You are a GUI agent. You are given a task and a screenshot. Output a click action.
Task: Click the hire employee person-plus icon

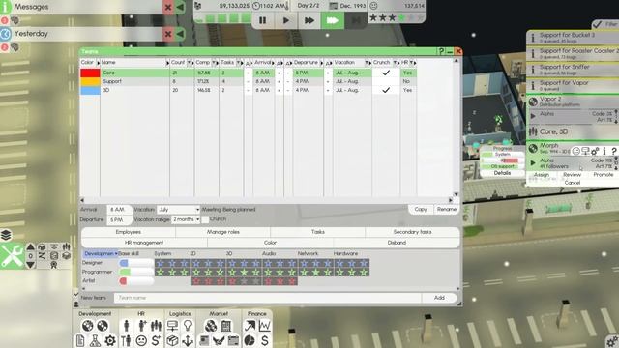pyautogui.click(x=141, y=326)
